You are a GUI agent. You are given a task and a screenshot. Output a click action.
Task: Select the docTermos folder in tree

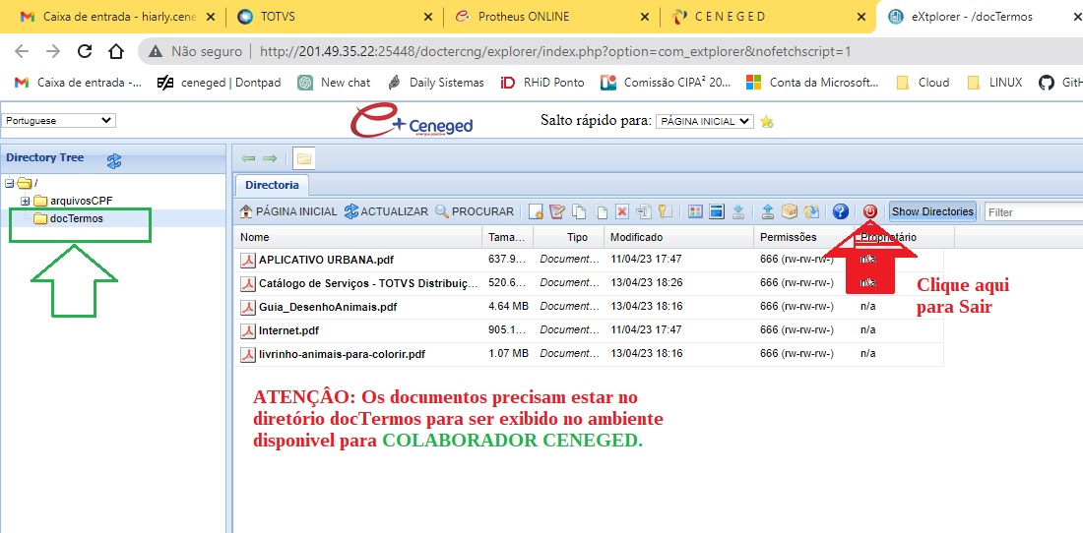(76, 218)
